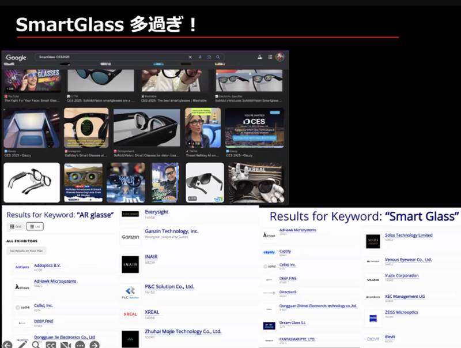The image size is (461, 348).
Task: Switch exhibitor results to Grid view
Action: (16, 226)
